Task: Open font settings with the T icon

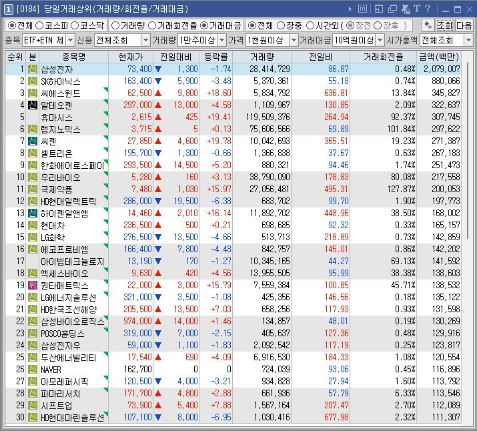Action: pos(417,9)
